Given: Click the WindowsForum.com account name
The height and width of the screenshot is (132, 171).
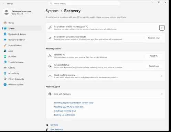Looking at the screenshot, I should pyautogui.click(x=21, y=11).
